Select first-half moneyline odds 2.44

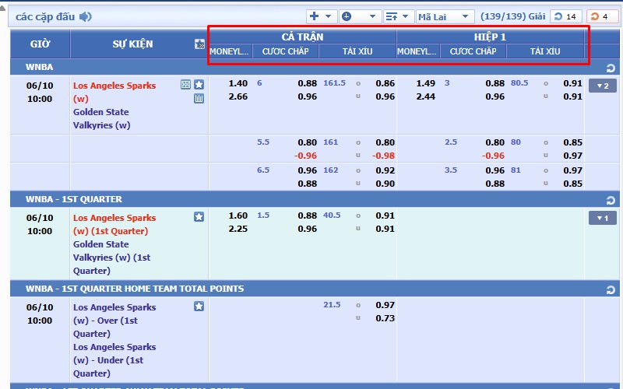pyautogui.click(x=425, y=96)
